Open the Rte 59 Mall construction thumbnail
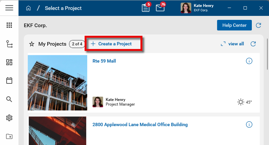The width and height of the screenshot is (269, 145). [58, 82]
